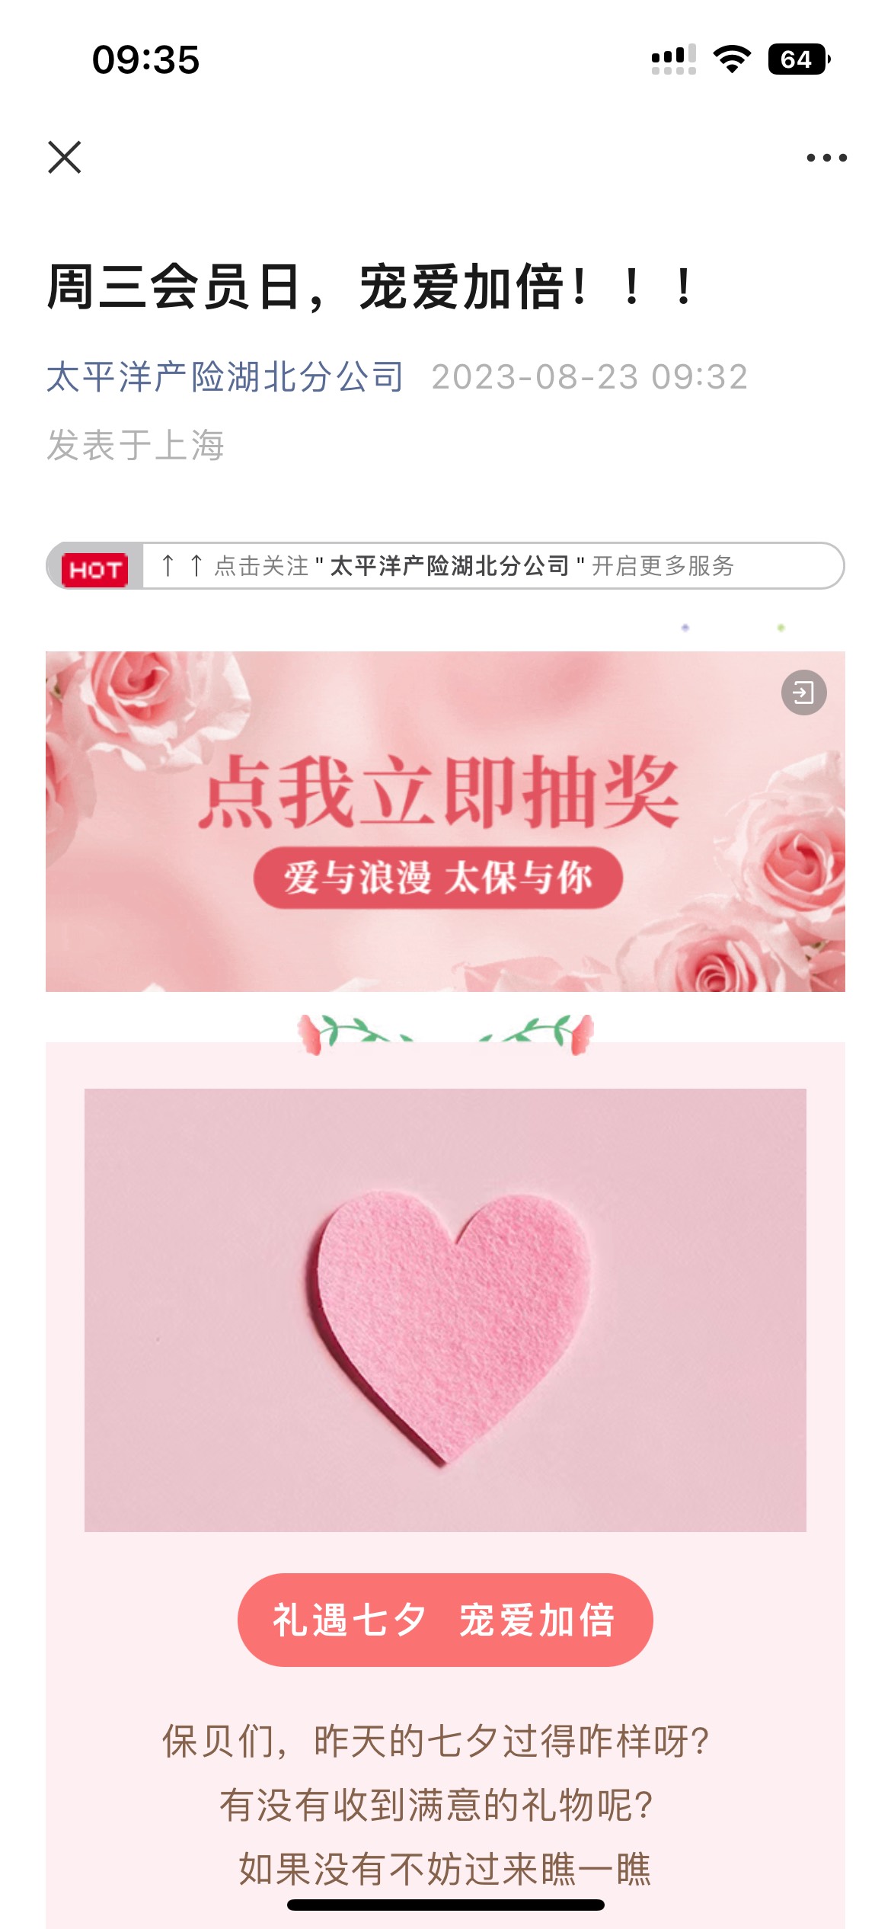891x1929 pixels.
Task: Tap the 点我立即抽奖 lottery banner
Action: tap(445, 821)
